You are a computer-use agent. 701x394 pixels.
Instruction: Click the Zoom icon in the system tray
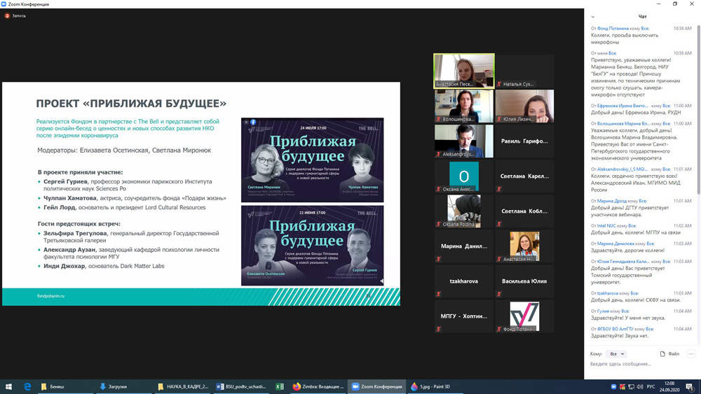[613, 386]
